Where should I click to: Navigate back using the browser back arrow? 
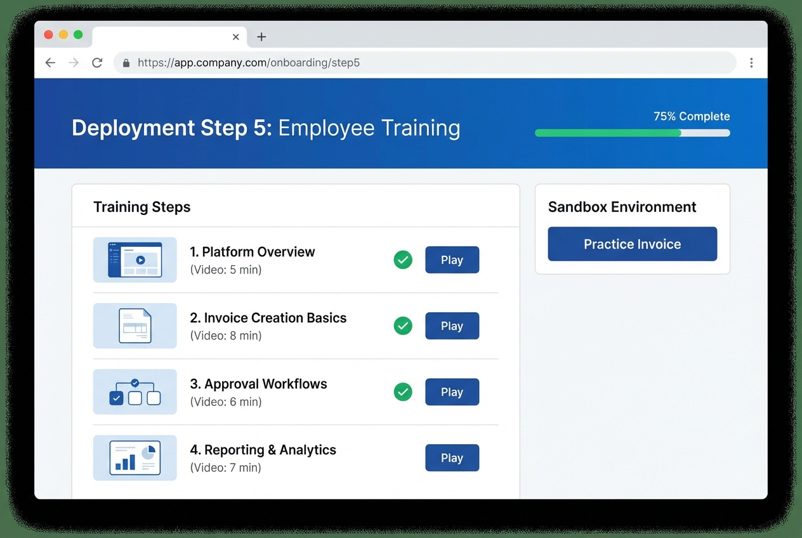click(x=50, y=63)
